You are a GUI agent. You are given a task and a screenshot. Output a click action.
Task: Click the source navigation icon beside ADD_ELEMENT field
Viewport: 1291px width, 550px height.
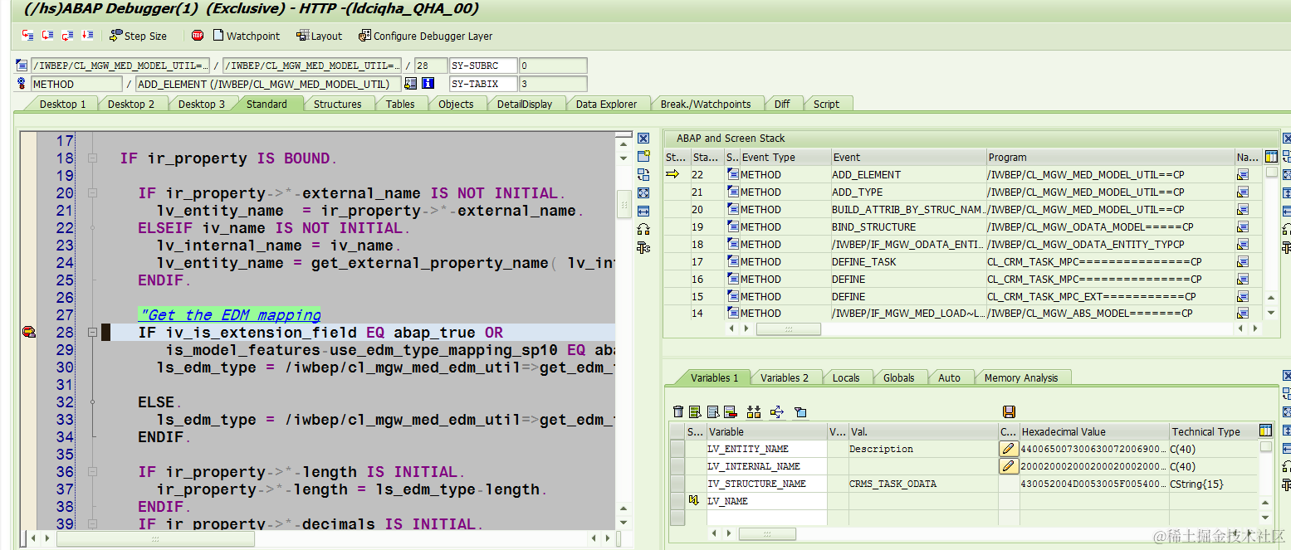410,84
